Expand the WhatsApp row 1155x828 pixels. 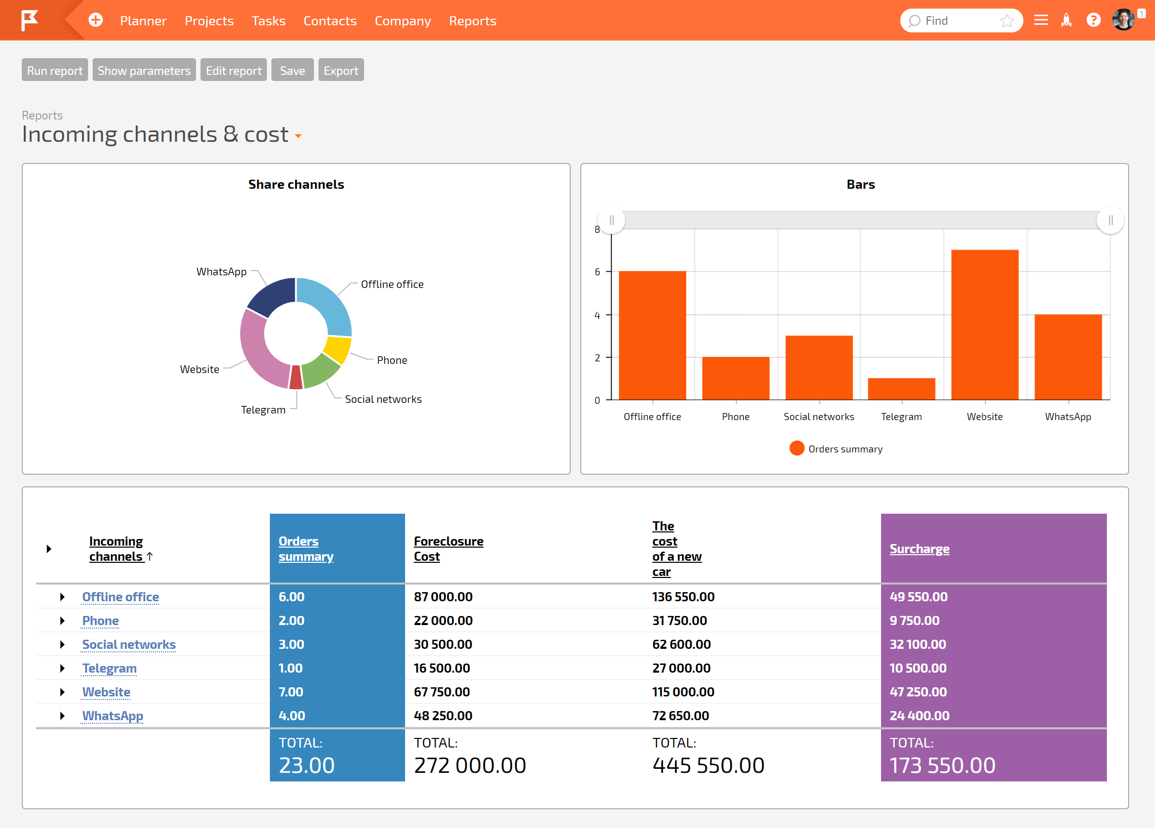(62, 716)
